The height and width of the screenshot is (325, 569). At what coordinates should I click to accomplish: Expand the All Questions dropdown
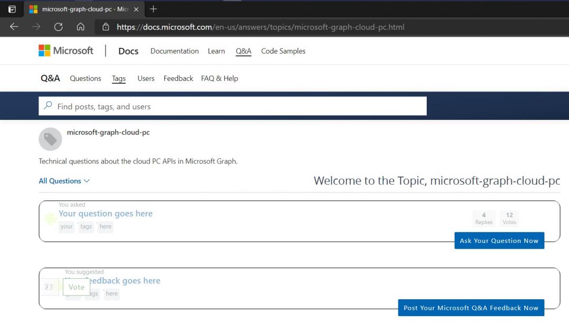(64, 181)
